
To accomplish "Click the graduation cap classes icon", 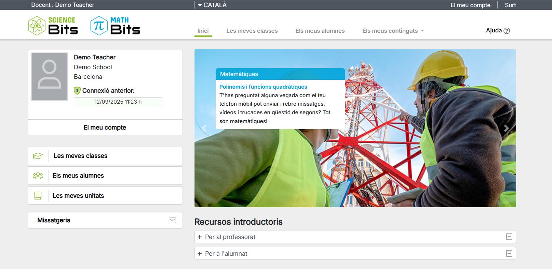I will pos(38,156).
